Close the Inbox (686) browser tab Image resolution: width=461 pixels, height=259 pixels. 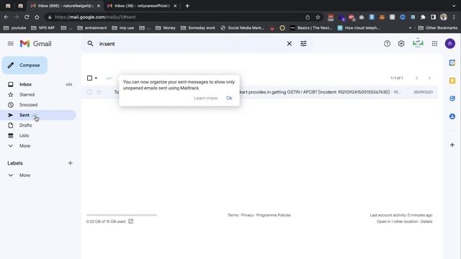click(x=99, y=6)
